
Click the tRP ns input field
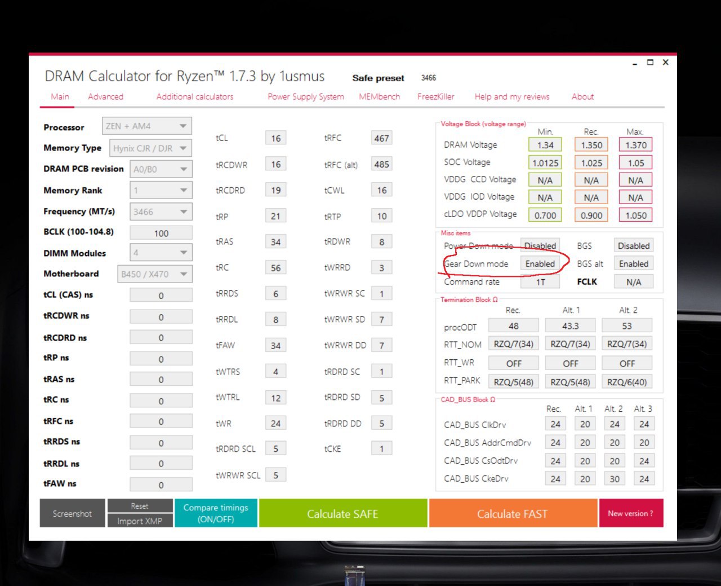161,359
